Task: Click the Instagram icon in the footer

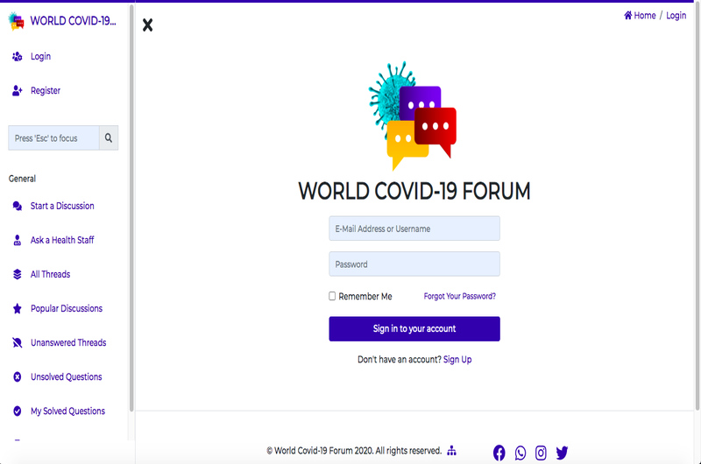Action: (x=542, y=453)
